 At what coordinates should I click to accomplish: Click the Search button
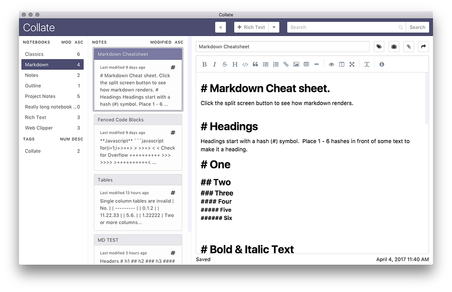[x=417, y=27]
